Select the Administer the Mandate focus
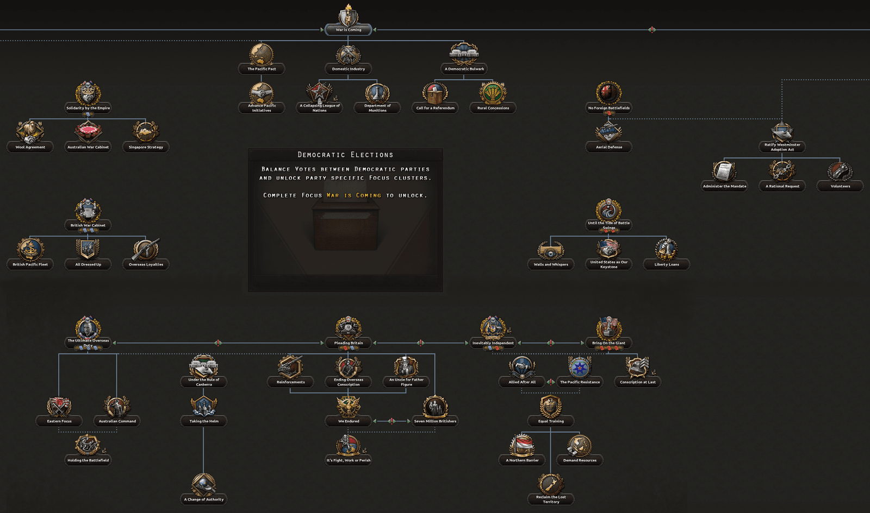The width and height of the screenshot is (870, 513). point(725,177)
